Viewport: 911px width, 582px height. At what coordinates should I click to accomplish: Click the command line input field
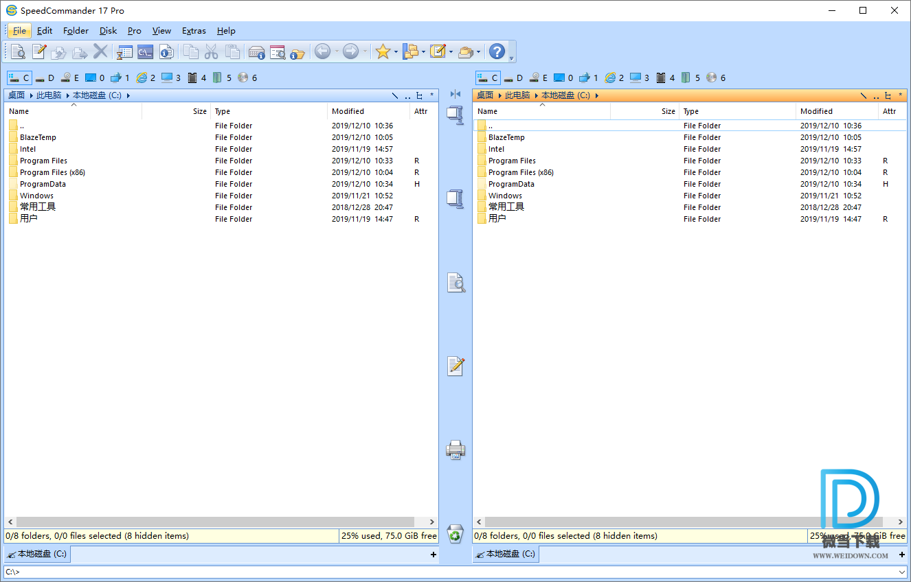450,572
